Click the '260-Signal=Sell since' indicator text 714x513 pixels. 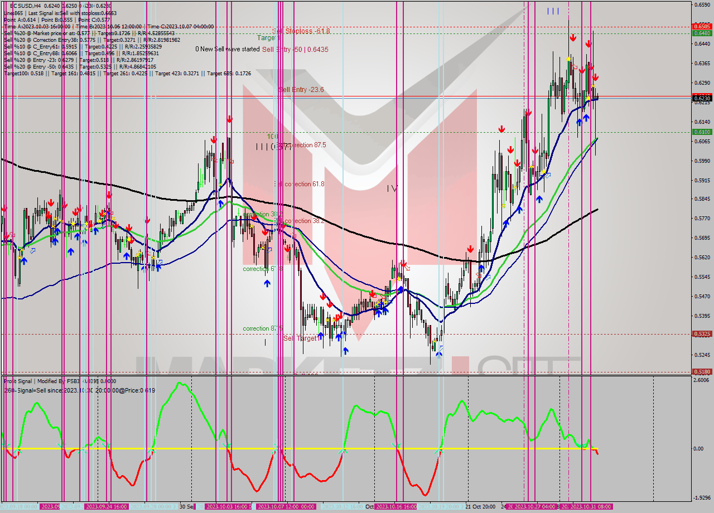(x=79, y=390)
